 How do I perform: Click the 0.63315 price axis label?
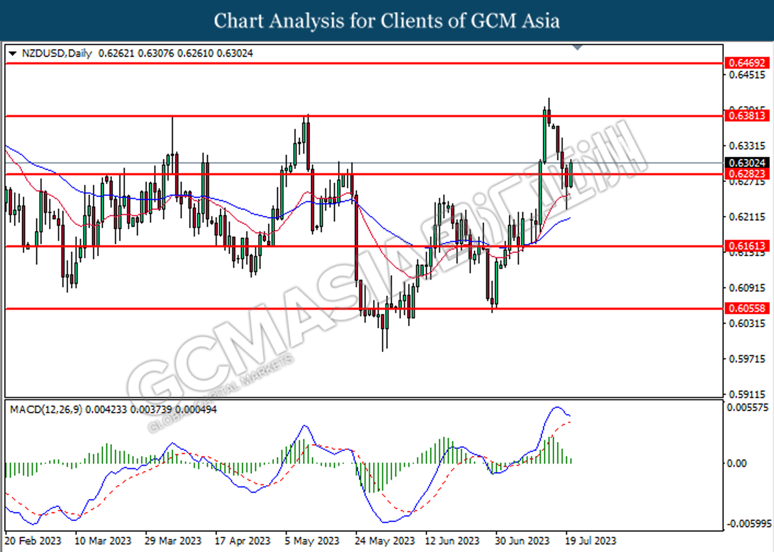(x=747, y=146)
